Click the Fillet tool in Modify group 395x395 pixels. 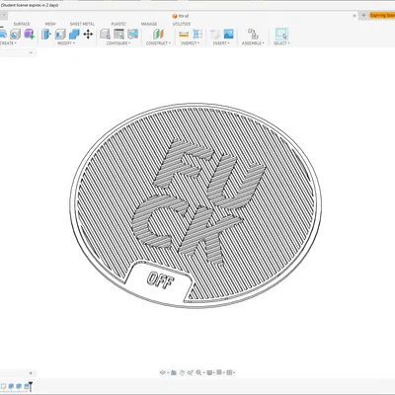point(60,34)
